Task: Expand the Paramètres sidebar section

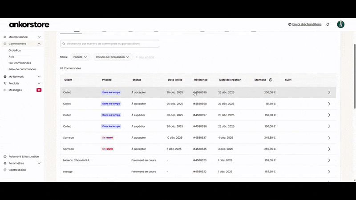Action: tap(39, 163)
